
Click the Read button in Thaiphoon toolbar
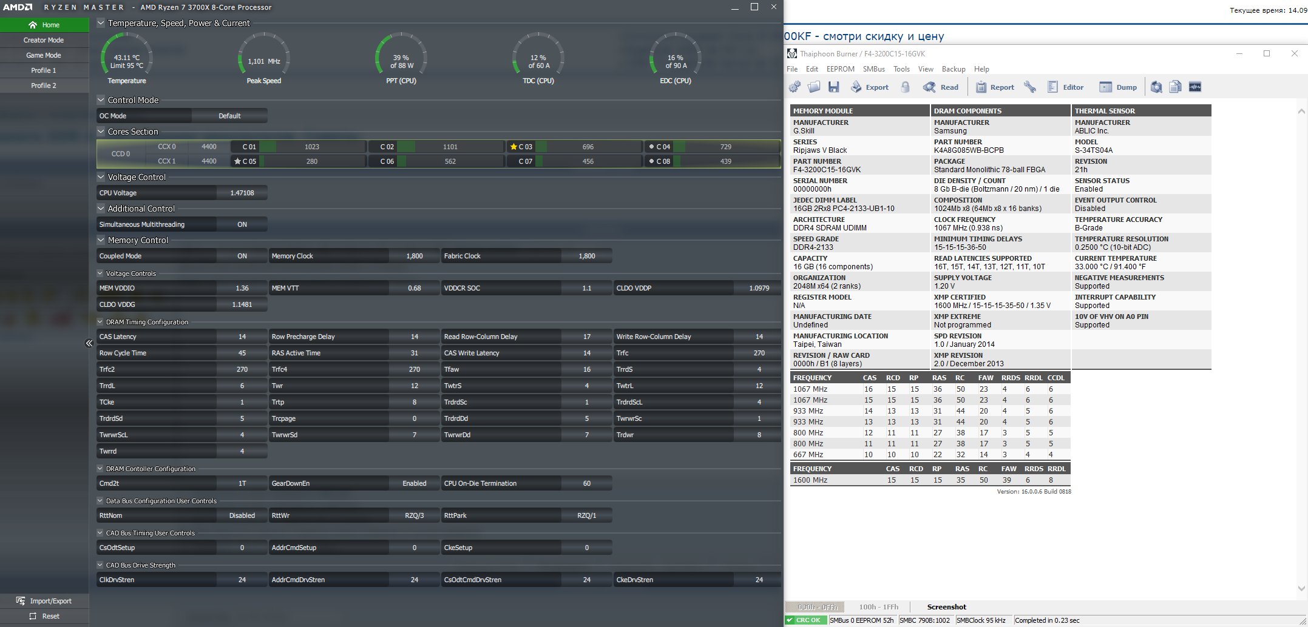(x=941, y=87)
